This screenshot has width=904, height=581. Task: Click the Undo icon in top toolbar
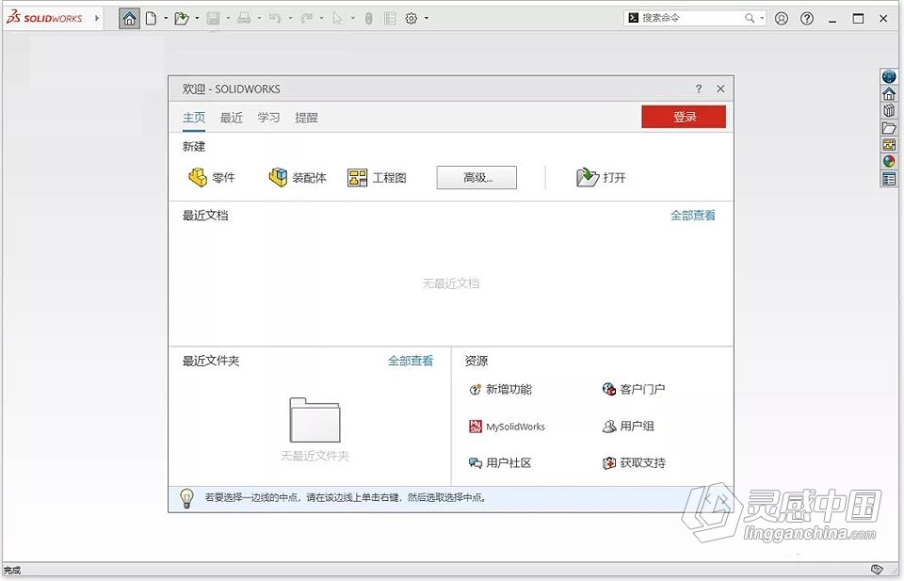pyautogui.click(x=275, y=19)
